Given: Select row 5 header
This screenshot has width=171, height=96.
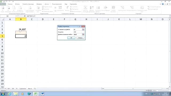Looking at the screenshot, I should pyautogui.click(x=2, y=36).
